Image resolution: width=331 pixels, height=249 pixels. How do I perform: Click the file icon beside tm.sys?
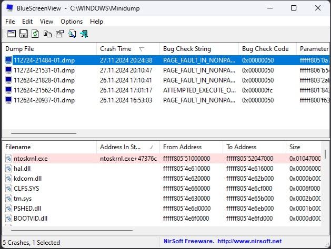(8, 198)
